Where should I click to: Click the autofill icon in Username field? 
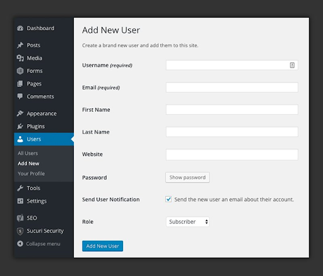coord(292,66)
